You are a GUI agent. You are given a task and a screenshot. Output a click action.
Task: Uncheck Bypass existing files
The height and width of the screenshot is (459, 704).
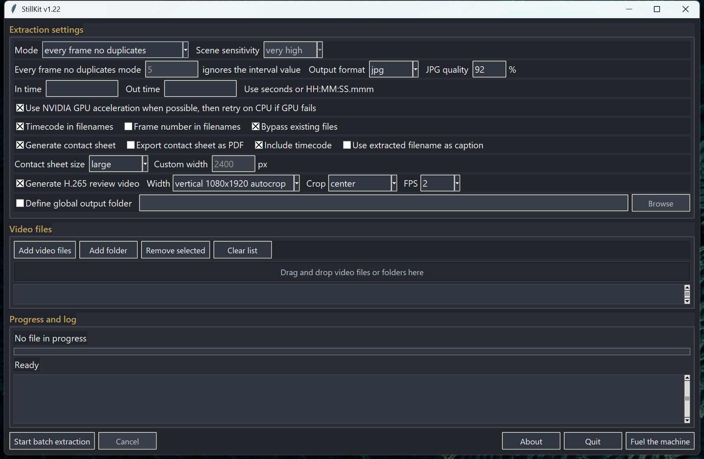click(255, 126)
